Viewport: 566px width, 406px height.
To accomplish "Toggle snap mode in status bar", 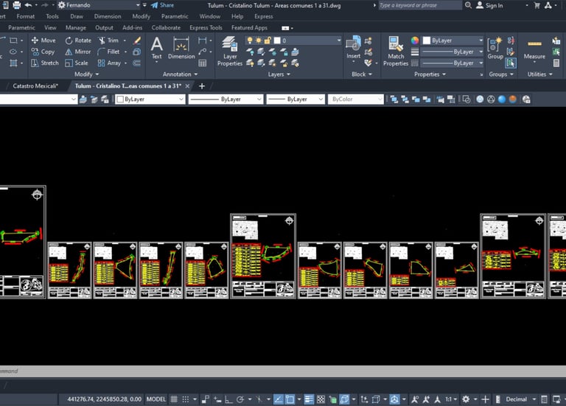I will [186, 399].
